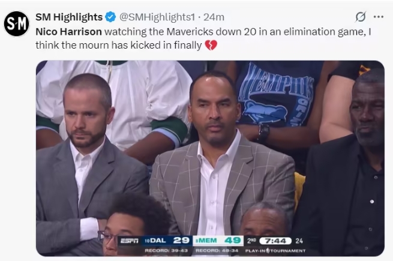This screenshot has height=261, width=393.
Task: Click the blue verified badge
Action: (110, 17)
